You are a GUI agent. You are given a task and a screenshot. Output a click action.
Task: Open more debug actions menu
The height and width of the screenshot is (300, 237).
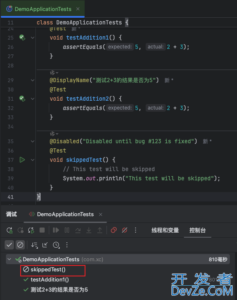coord(136,230)
